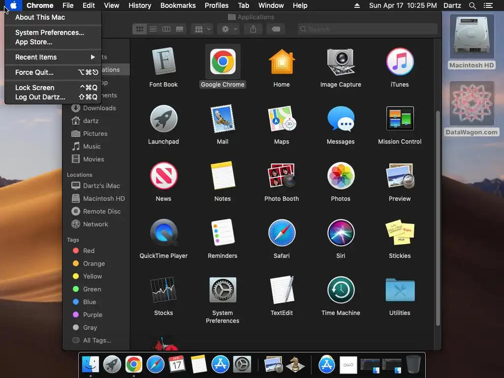504x378 pixels.
Task: Open the Notes app in Finder
Action: (222, 176)
